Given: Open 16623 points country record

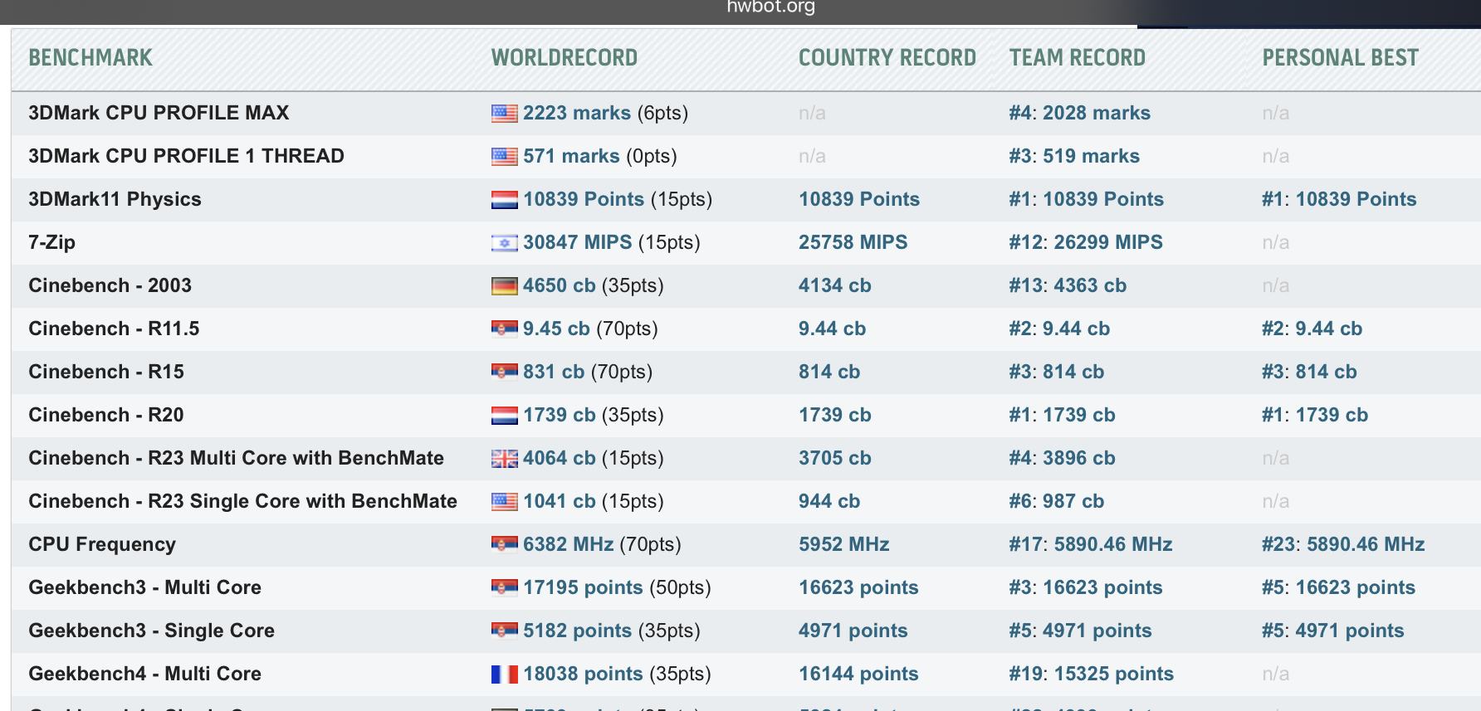Looking at the screenshot, I should pos(858,587).
